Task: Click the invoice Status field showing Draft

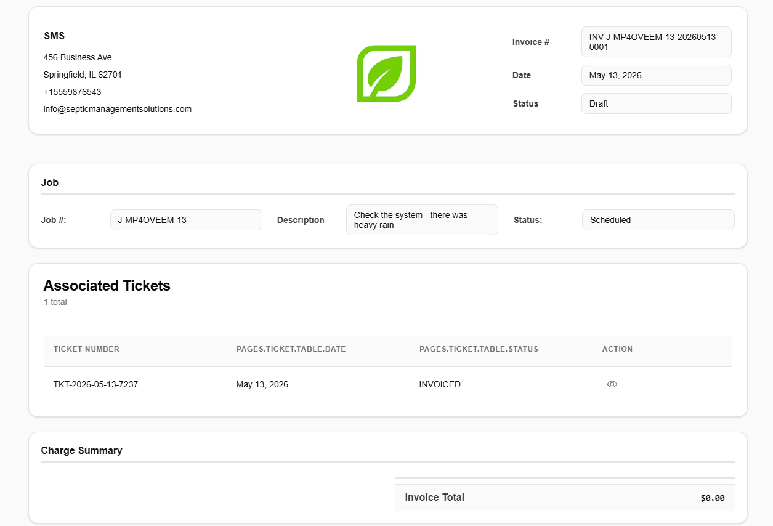Action: point(657,103)
